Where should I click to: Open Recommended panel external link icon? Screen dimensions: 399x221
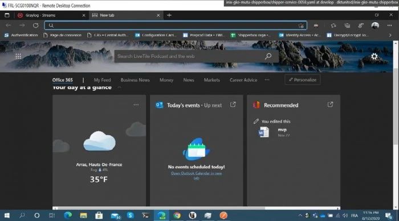click(x=330, y=105)
